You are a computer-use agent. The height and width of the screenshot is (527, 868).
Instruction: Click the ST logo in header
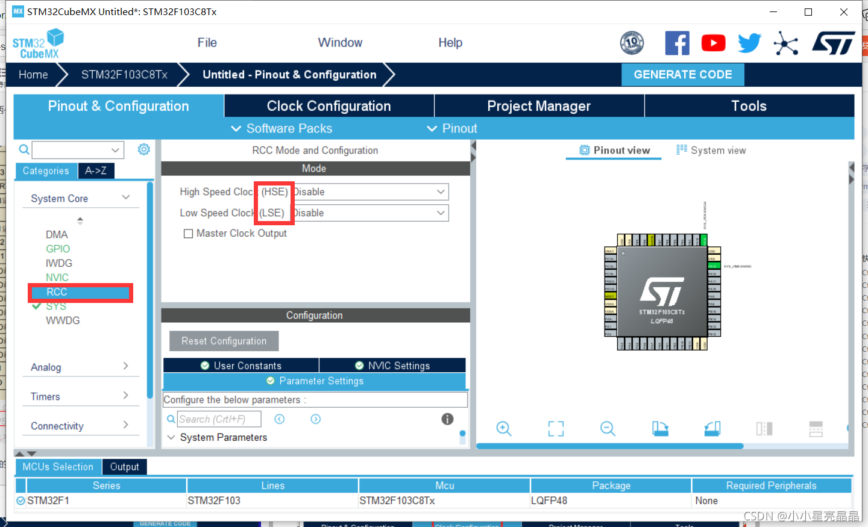pyautogui.click(x=834, y=43)
